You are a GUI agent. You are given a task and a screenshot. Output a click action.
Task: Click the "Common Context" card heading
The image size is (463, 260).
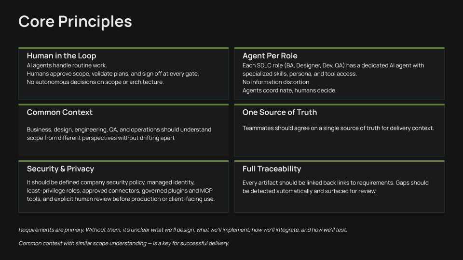pyautogui.click(x=59, y=112)
